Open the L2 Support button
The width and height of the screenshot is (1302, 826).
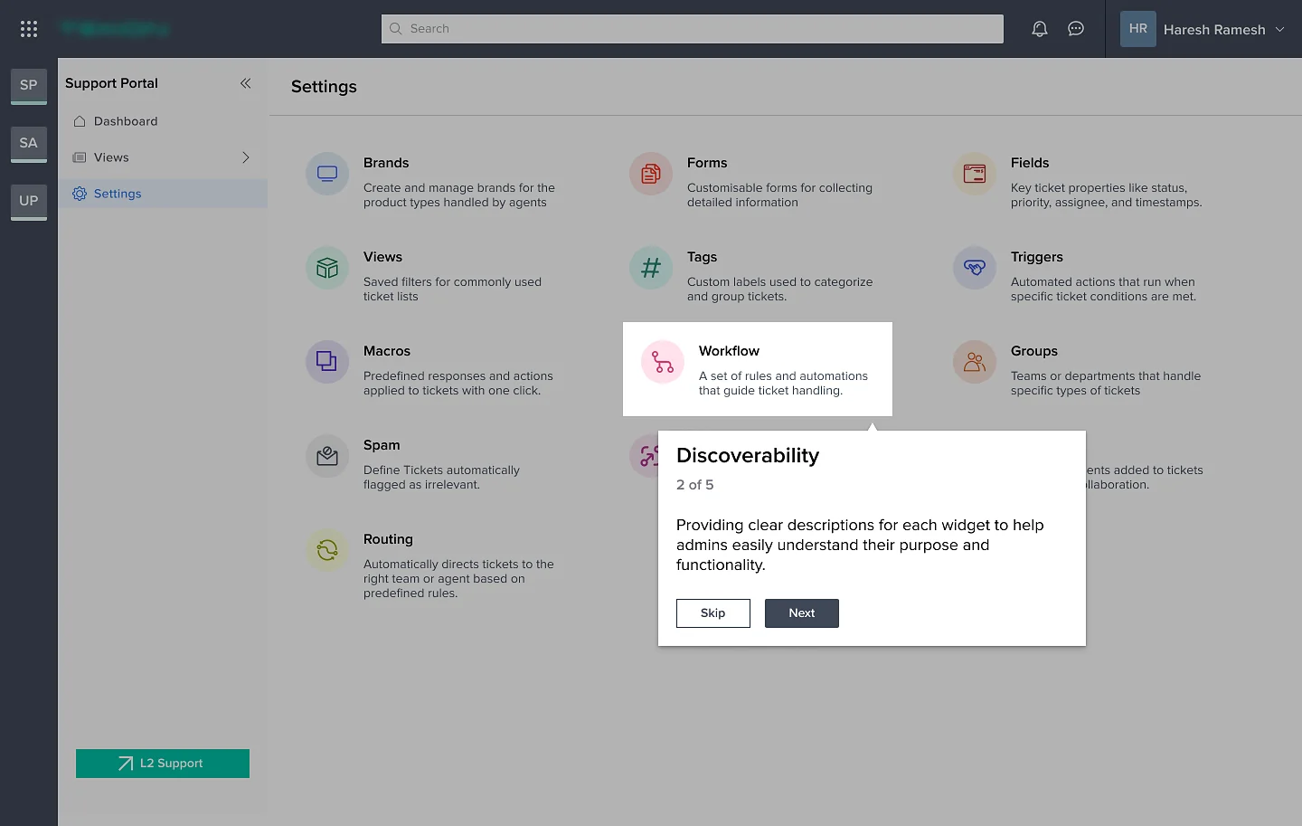tap(163, 764)
